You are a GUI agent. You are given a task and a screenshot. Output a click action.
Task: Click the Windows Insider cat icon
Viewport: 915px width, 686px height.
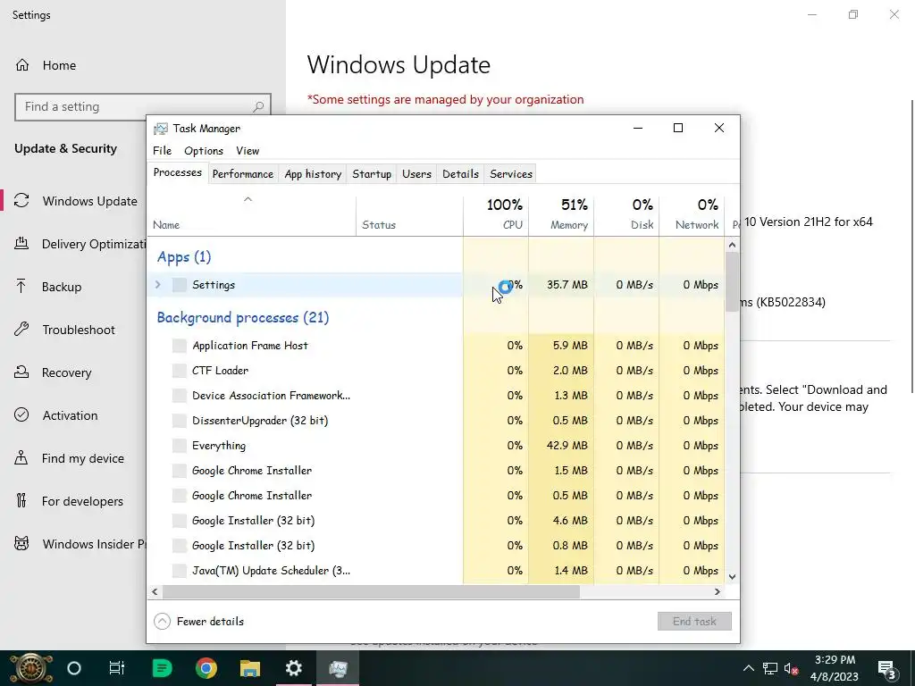pos(21,544)
